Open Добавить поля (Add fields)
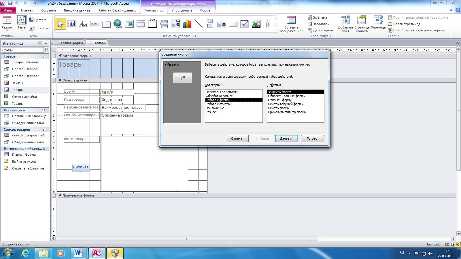This screenshot has height=259, width=461. click(345, 24)
